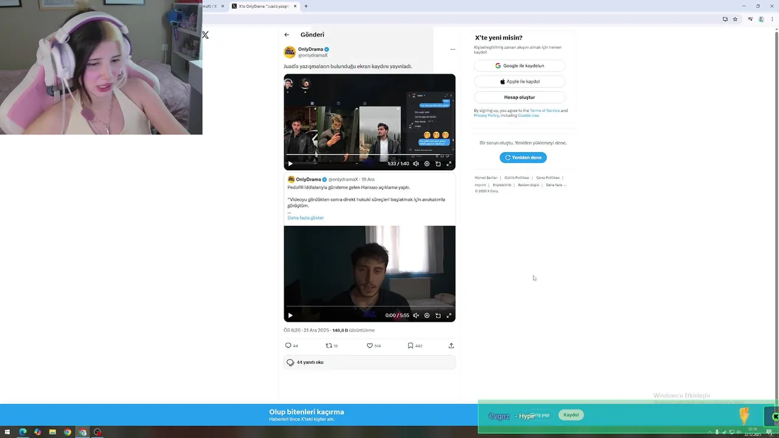Go back using the Gönderi arrow
Screen dimensions: 779x438
point(287,35)
